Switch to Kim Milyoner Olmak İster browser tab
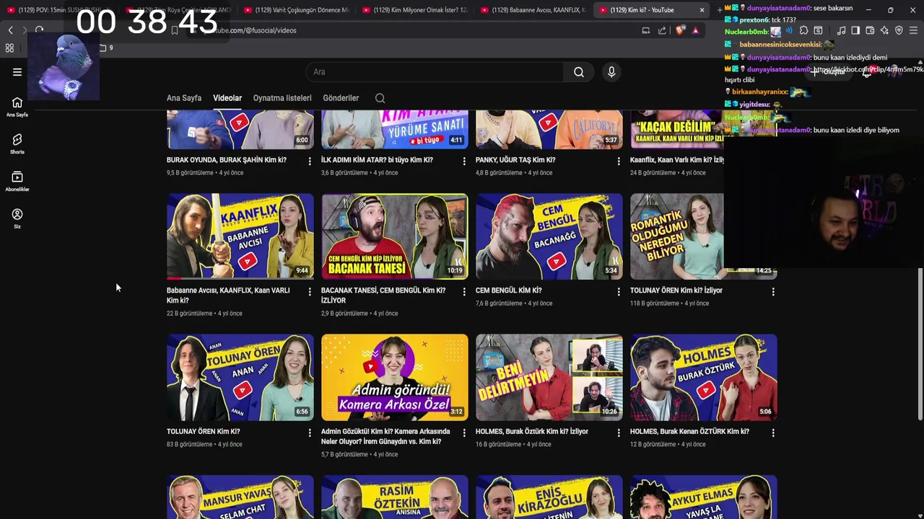This screenshot has width=924, height=519. pyautogui.click(x=414, y=10)
